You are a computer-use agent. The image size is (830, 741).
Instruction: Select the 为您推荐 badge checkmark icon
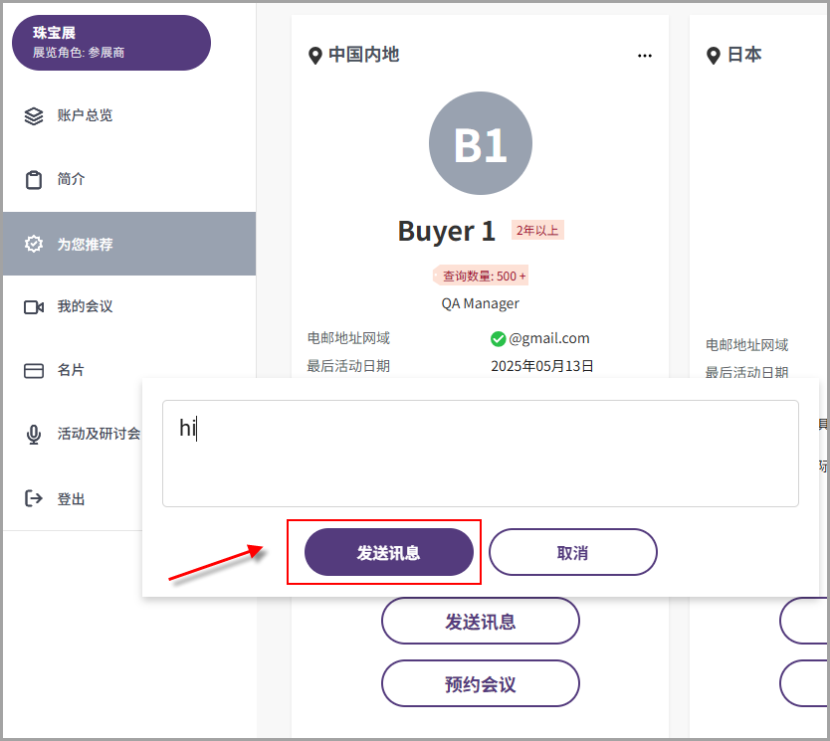[x=34, y=244]
